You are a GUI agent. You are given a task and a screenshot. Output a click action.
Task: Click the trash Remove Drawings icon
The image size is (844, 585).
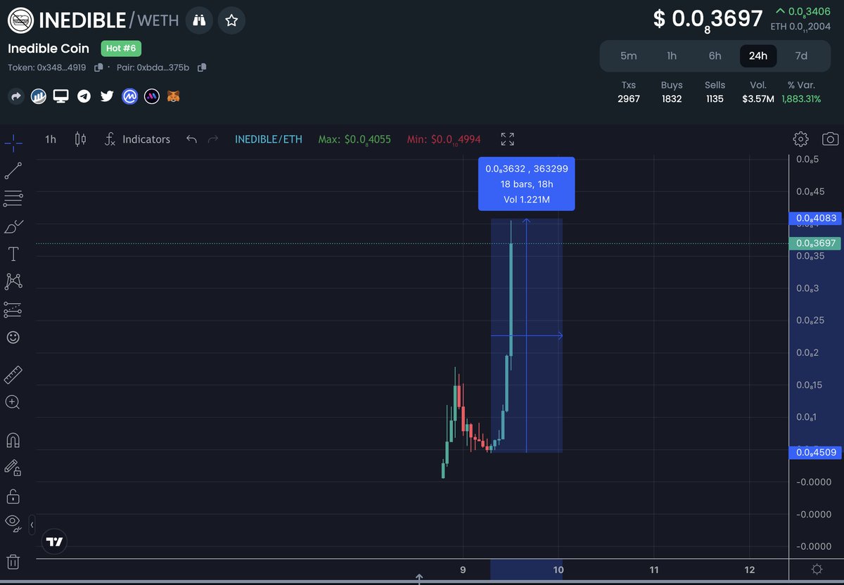[x=13, y=562]
